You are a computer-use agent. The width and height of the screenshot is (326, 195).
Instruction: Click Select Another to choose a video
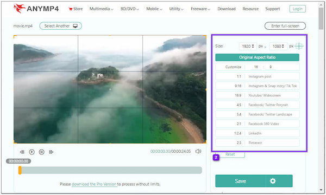click(60, 26)
